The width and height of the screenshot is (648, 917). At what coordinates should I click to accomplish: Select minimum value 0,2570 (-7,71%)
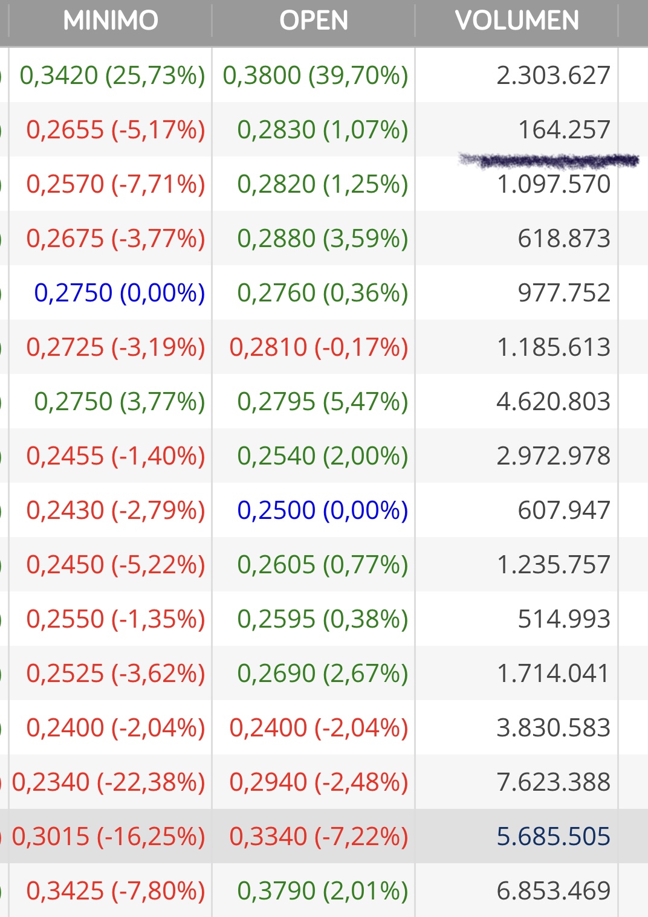116,184
